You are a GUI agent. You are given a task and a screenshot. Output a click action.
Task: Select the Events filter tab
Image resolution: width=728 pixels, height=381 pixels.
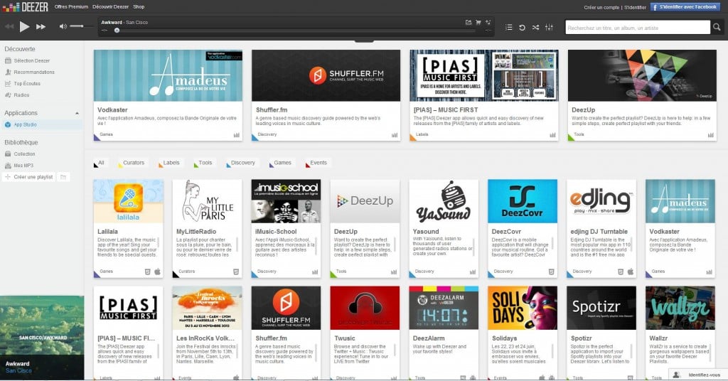[x=316, y=163]
